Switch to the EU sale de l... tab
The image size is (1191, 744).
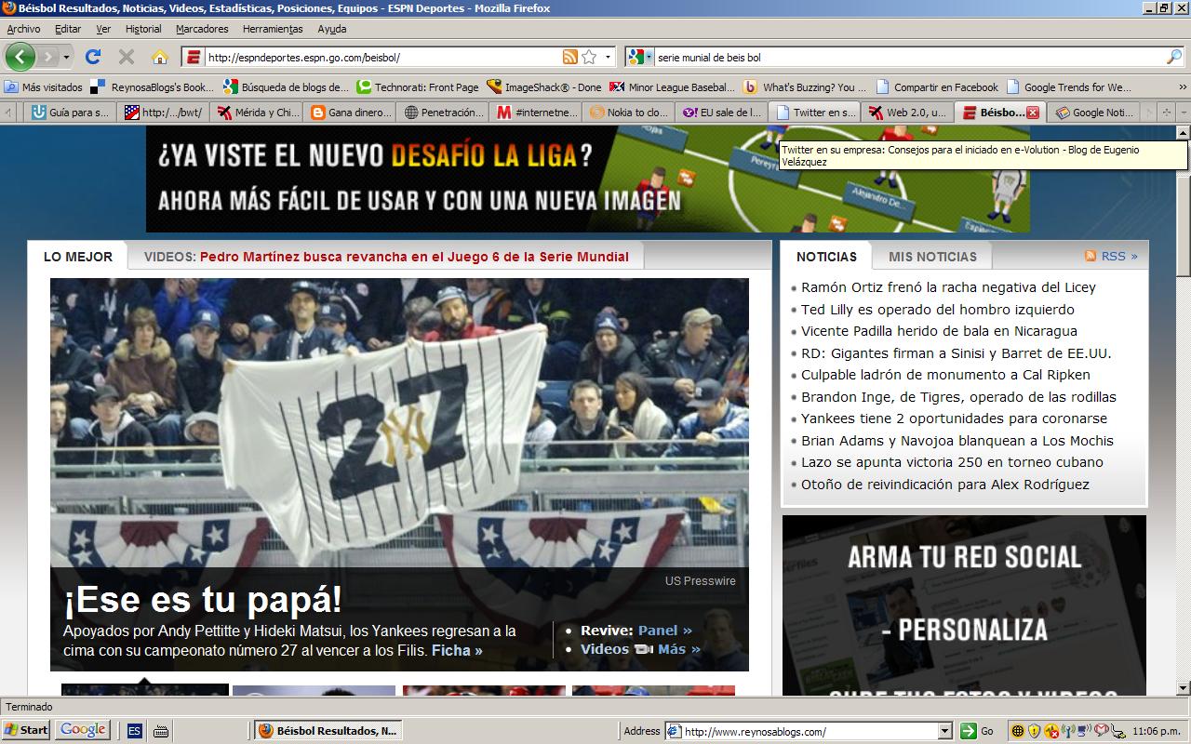click(x=722, y=113)
